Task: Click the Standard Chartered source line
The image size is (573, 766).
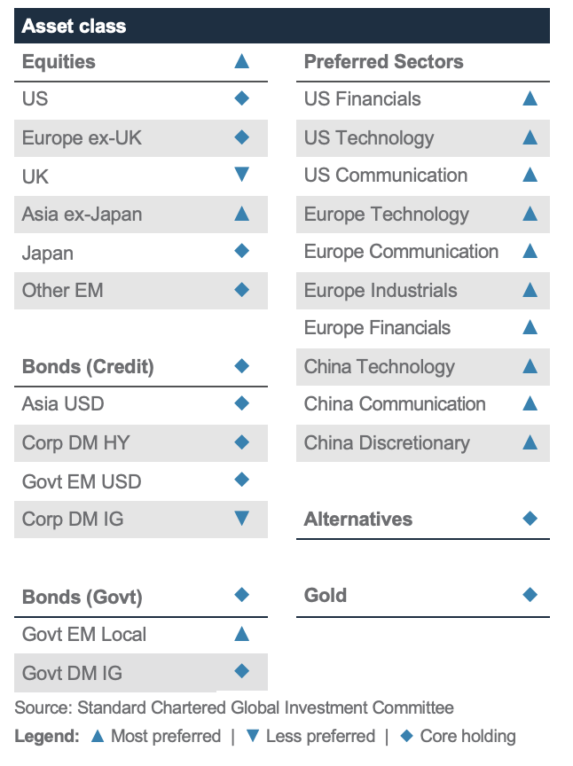Action: [x=233, y=707]
